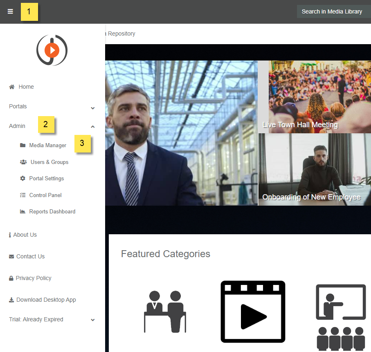Collapse the Admin section chevron
Viewport: 371px width, 352px height.
pyautogui.click(x=93, y=127)
